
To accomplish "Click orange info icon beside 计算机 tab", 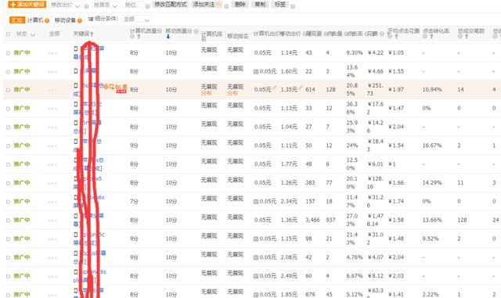I will (47, 20).
